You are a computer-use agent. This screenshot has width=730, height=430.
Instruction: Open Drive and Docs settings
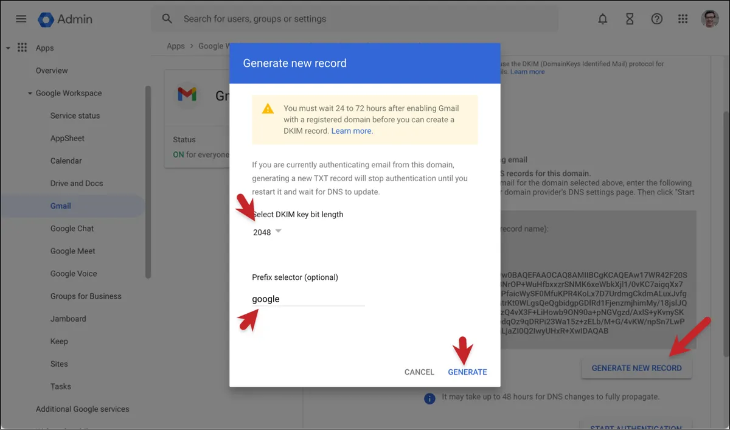77,183
